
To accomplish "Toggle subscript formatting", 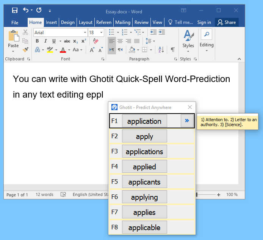I will point(75,41).
